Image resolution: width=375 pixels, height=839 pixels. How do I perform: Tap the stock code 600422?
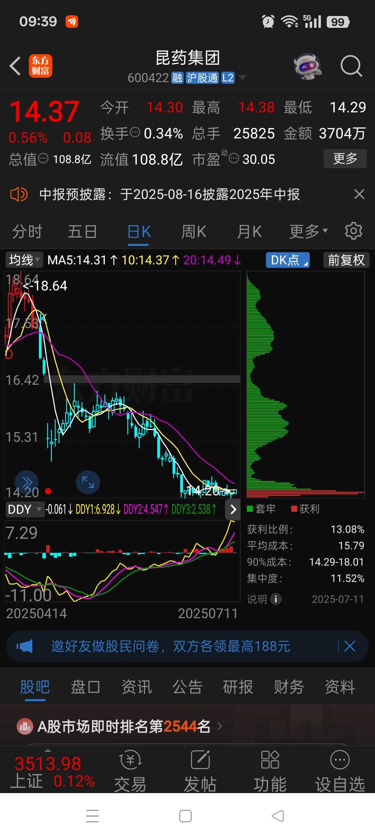(148, 78)
